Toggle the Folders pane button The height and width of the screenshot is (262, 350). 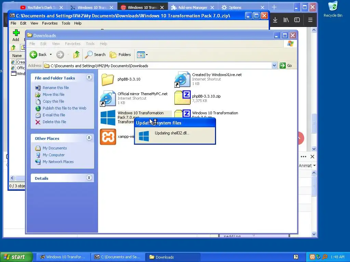(x=120, y=55)
